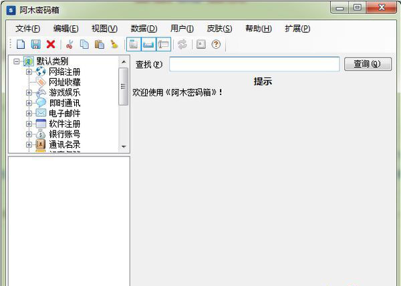The image size is (401, 286).
Task: Click the red X delete icon
Action: (50, 44)
